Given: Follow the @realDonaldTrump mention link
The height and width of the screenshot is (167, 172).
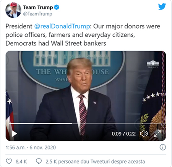Looking at the screenshot, I should [62, 26].
